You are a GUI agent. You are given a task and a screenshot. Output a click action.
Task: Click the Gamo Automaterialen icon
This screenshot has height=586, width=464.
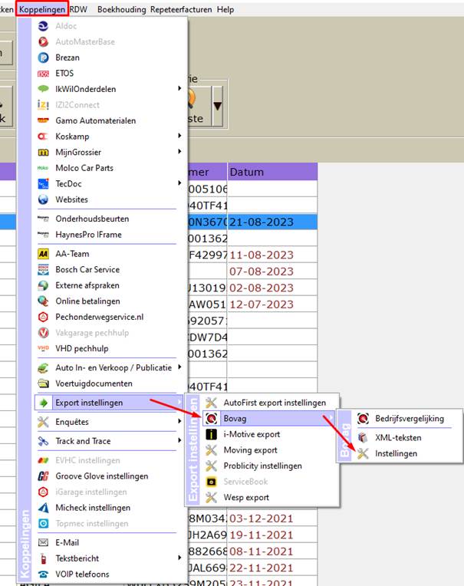point(44,120)
